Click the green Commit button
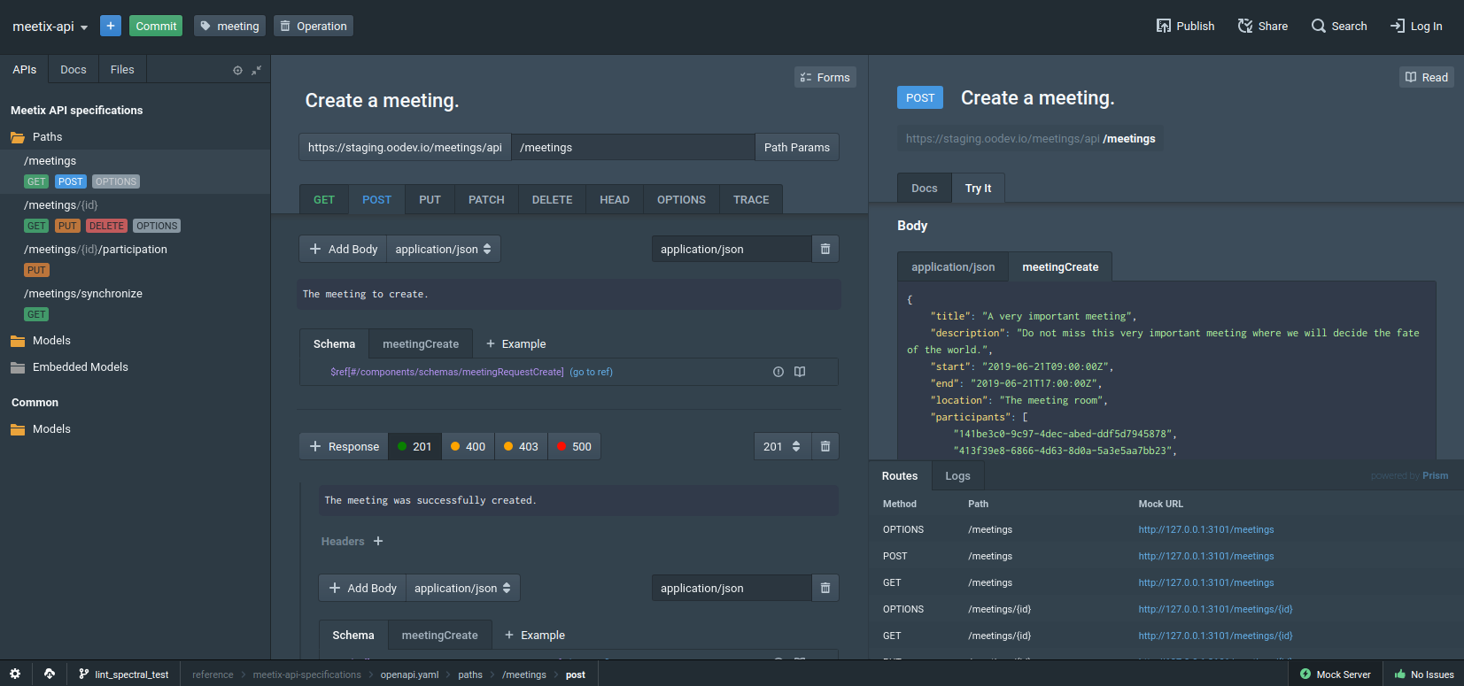 (x=156, y=26)
